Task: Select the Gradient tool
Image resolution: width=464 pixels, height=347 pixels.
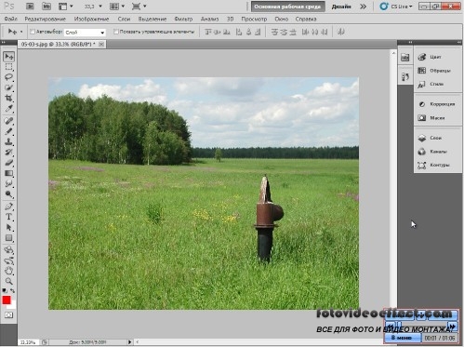Action: (8, 173)
